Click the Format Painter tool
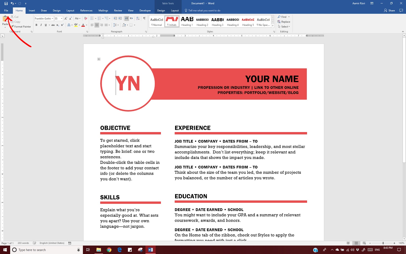 pos(21,26)
